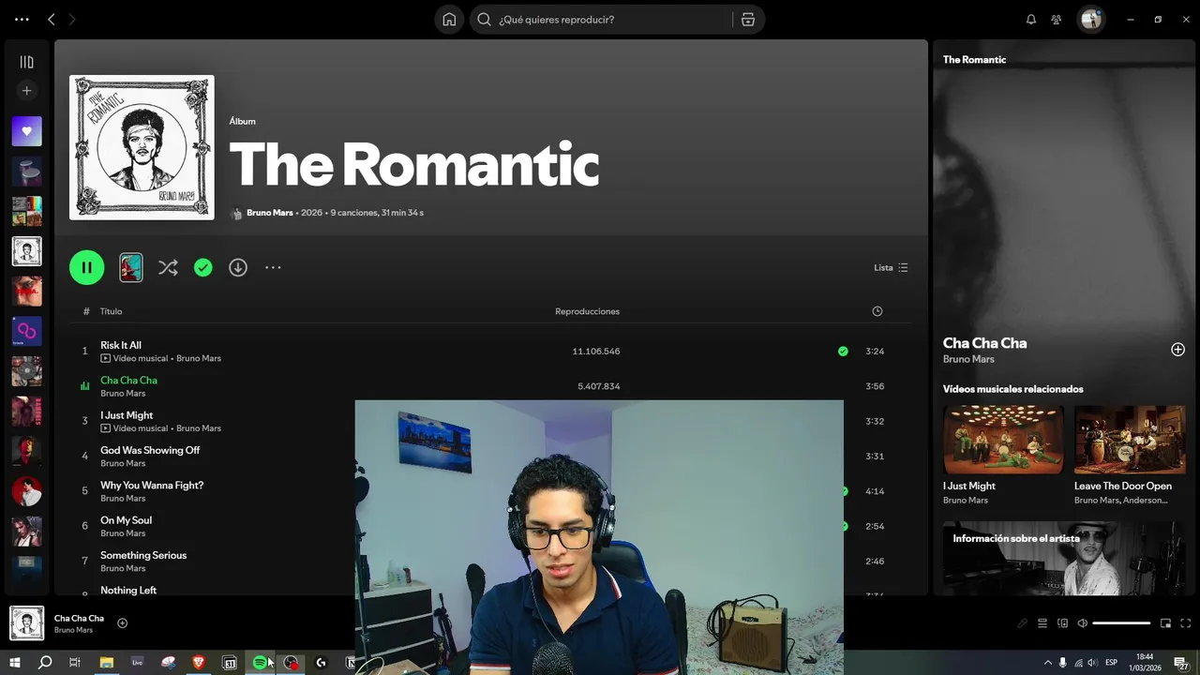The image size is (1200, 675).
Task: Enter full screen mode
Action: pos(1185,623)
